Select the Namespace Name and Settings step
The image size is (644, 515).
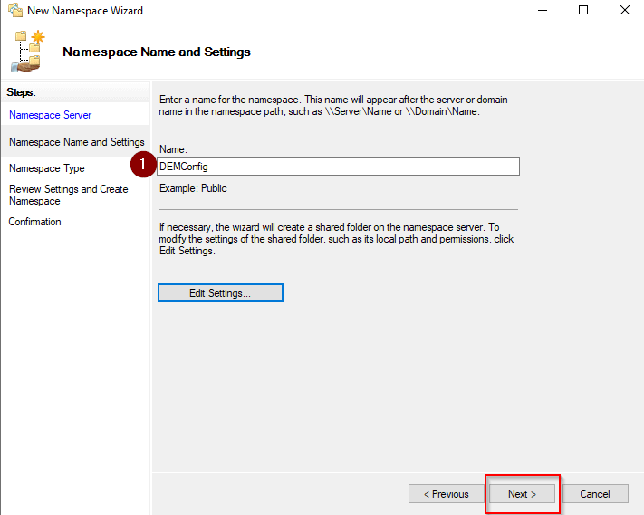(x=76, y=142)
